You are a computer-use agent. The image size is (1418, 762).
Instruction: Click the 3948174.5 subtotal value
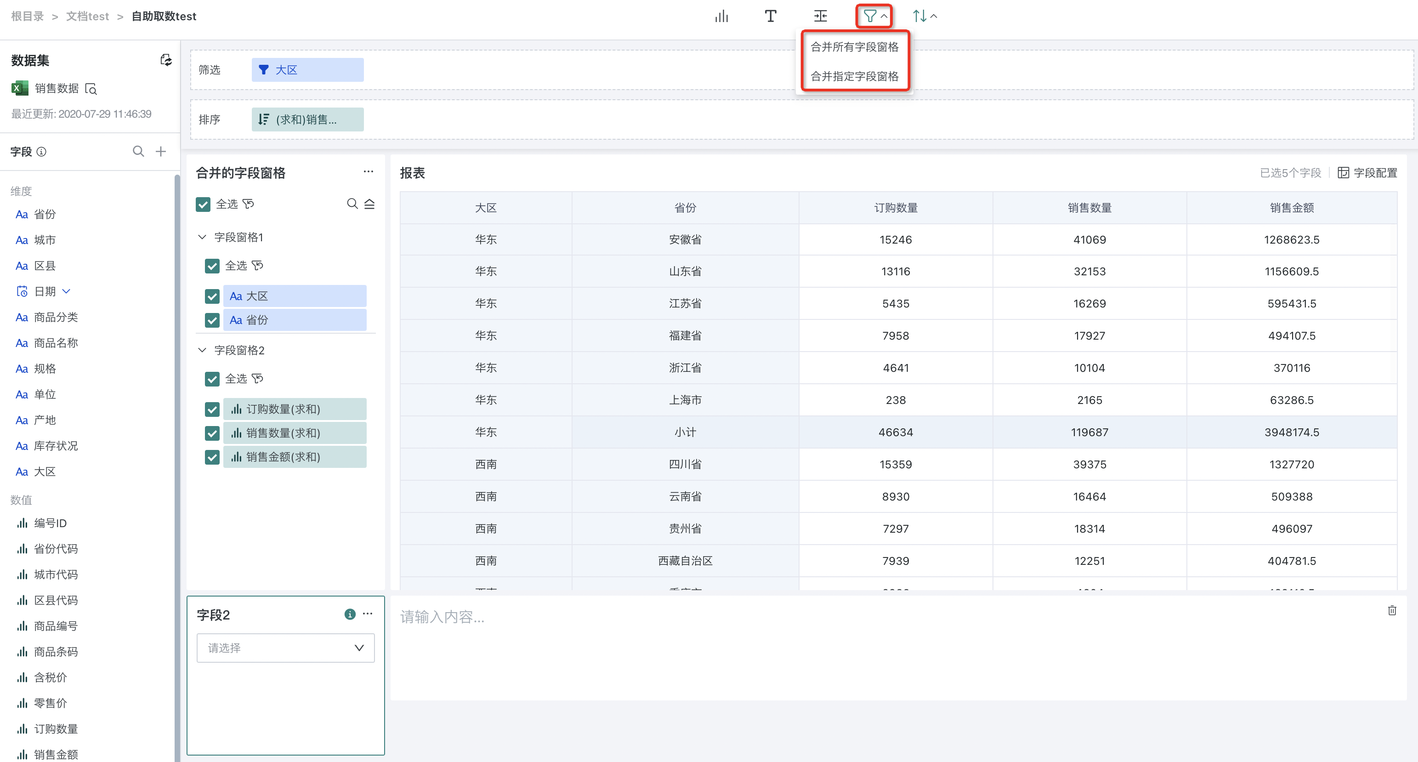(1291, 432)
